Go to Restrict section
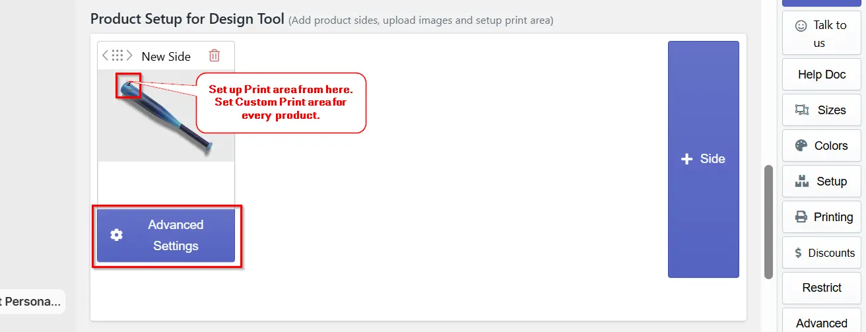The height and width of the screenshot is (332, 866). 822,288
